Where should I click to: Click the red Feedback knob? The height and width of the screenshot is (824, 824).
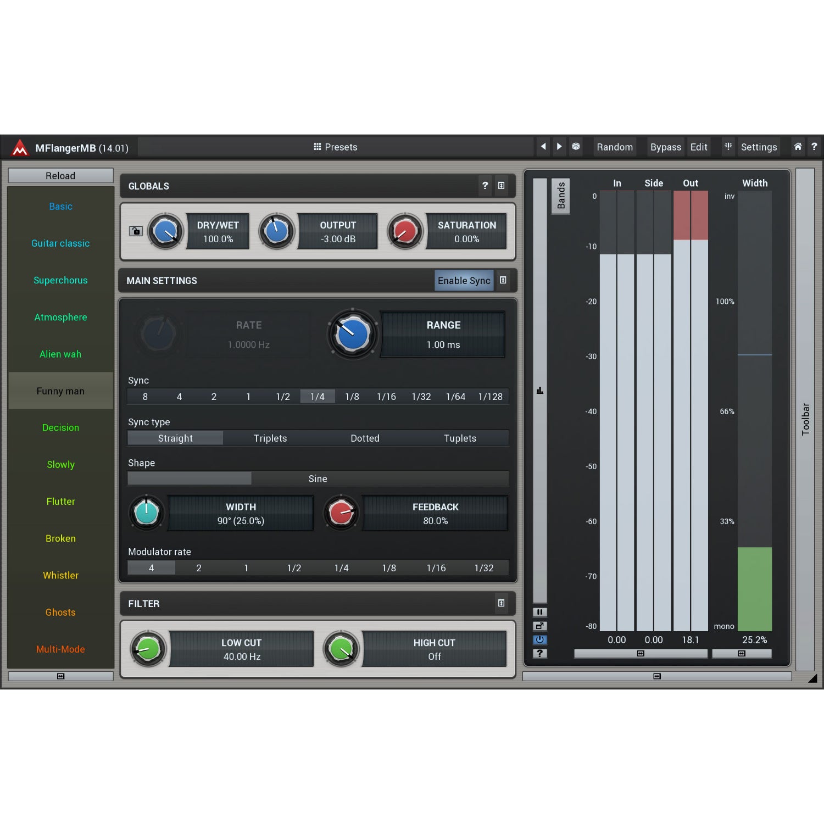[x=341, y=513]
